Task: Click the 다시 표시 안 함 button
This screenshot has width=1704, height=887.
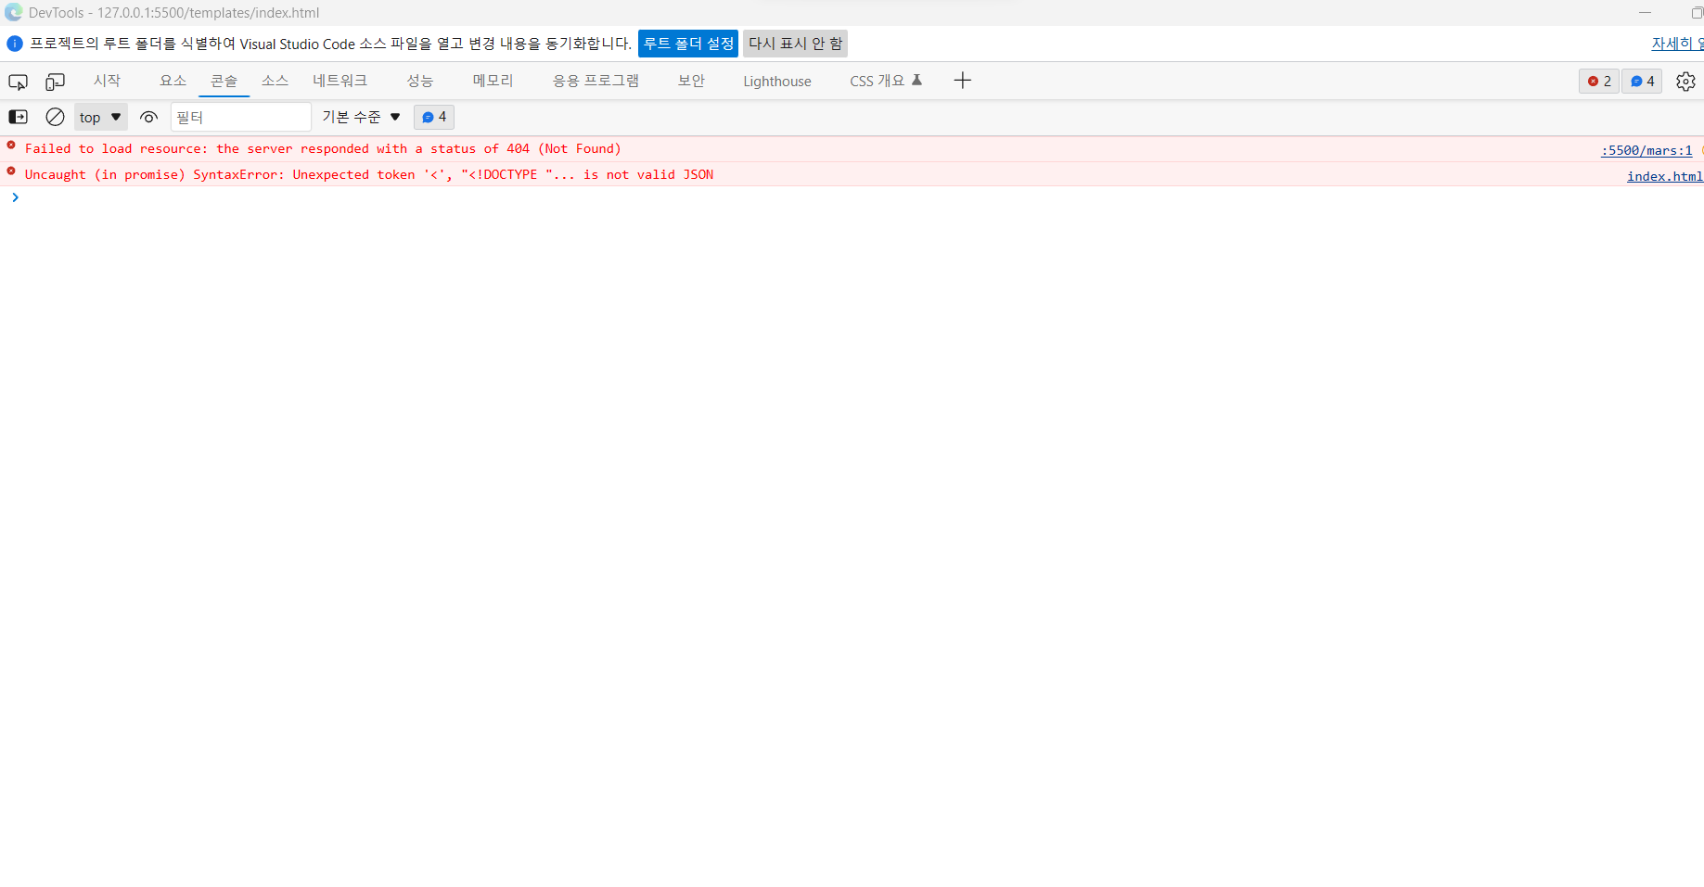Action: (x=795, y=44)
